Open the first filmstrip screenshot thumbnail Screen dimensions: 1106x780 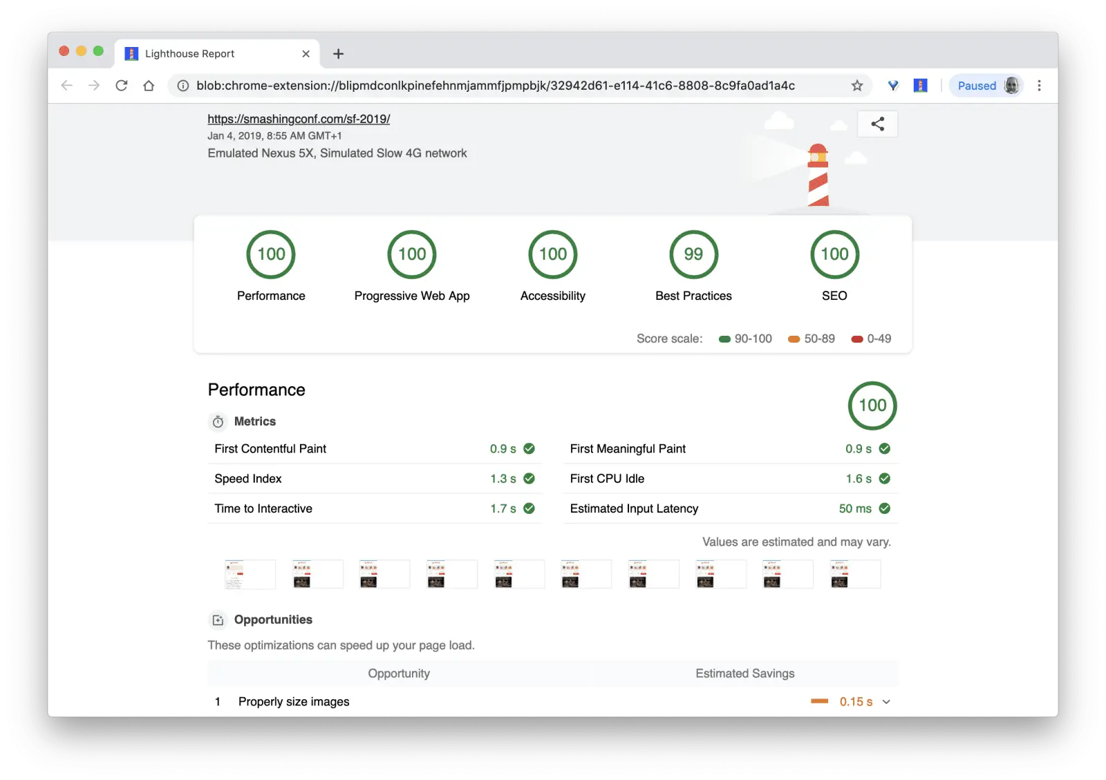tap(250, 574)
